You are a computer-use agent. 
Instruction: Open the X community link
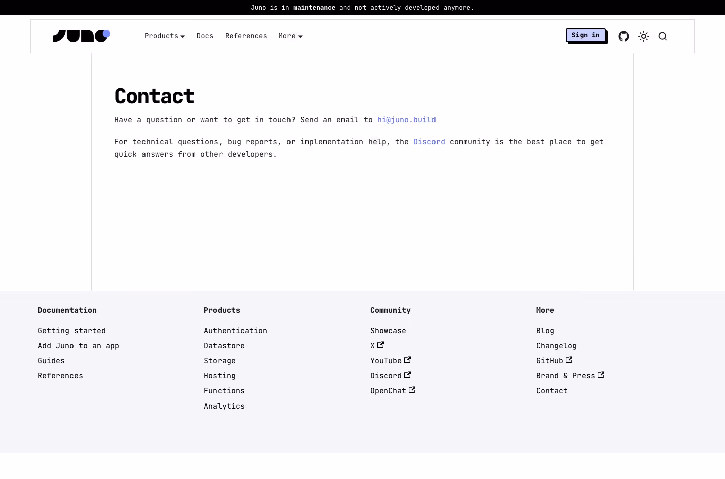click(377, 346)
